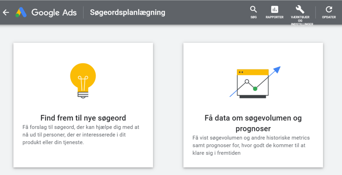The height and width of the screenshot is (175, 342).
Task: Click the Opdater refresh icon
Action: pyautogui.click(x=329, y=9)
